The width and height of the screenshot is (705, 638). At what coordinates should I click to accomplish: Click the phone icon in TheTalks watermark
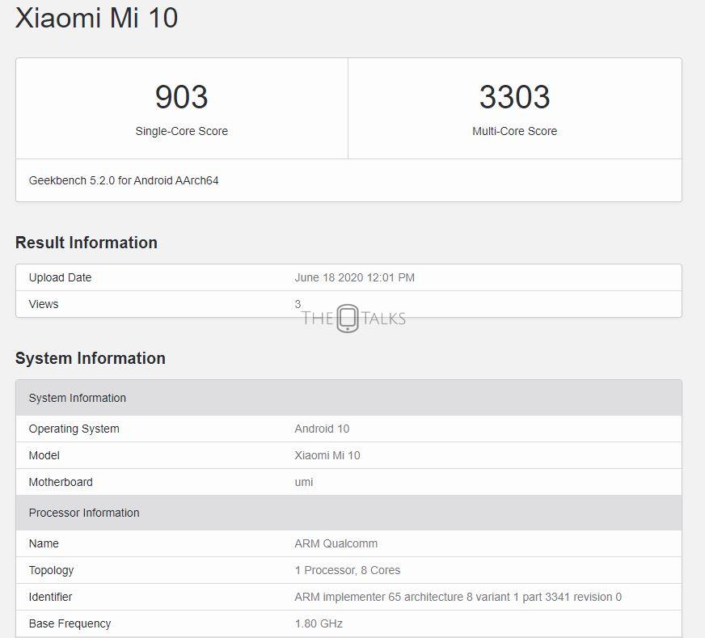pyautogui.click(x=348, y=318)
